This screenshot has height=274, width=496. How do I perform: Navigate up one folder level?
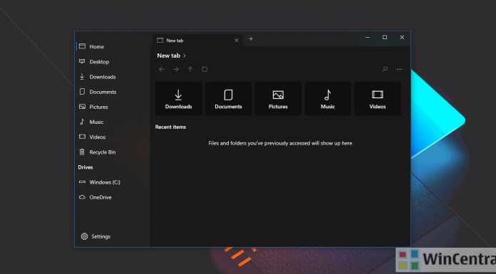pyautogui.click(x=190, y=69)
